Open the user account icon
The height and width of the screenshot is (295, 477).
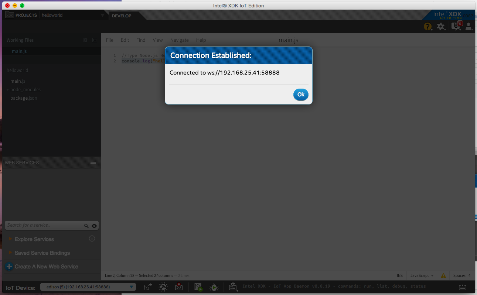coord(469,26)
